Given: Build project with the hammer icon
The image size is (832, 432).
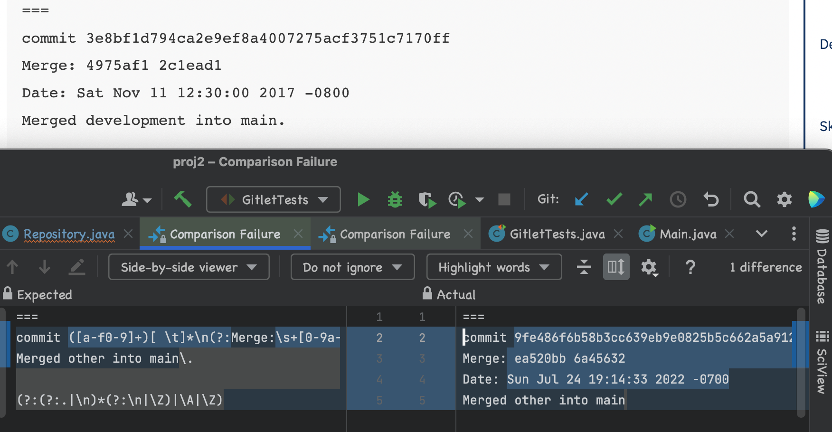Looking at the screenshot, I should pyautogui.click(x=182, y=200).
